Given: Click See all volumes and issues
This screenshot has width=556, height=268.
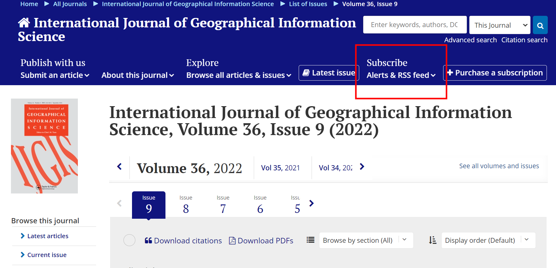Looking at the screenshot, I should 499,166.
